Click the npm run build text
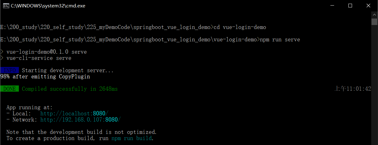 coord(132,138)
